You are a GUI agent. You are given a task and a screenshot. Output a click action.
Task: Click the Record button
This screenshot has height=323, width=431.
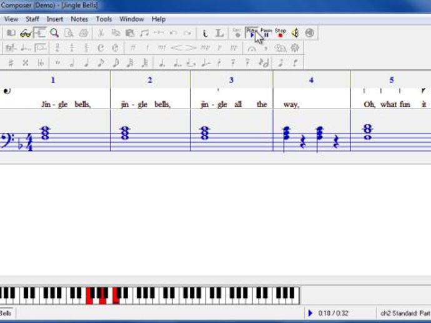[237, 32]
